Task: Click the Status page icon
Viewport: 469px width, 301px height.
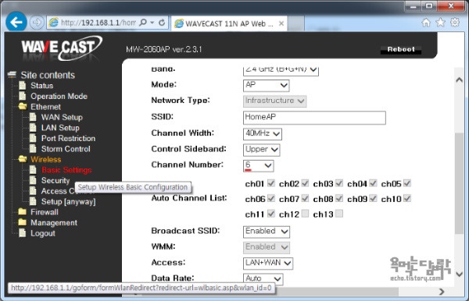Action: (23, 86)
